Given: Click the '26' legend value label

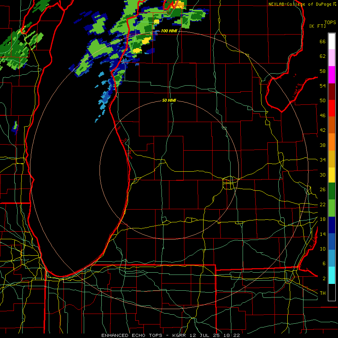Looking at the screenshot, I should pos(323,190).
